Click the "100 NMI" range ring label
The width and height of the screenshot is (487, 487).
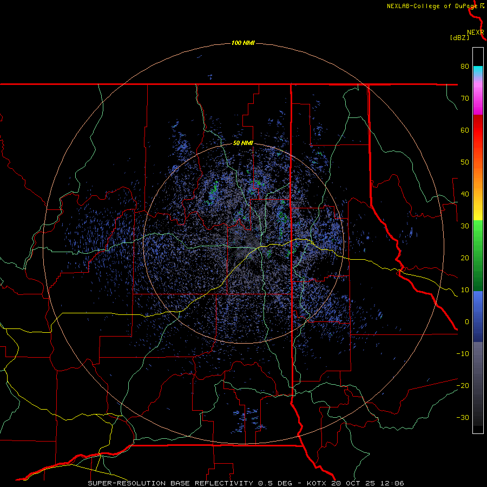tap(243, 43)
